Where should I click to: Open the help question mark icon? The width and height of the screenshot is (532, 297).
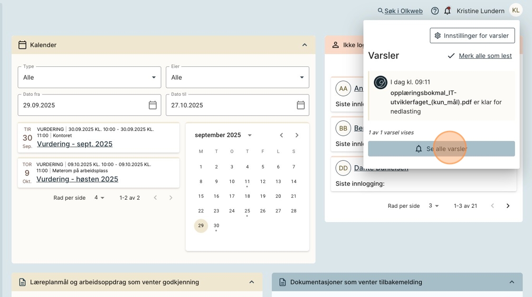[435, 10]
